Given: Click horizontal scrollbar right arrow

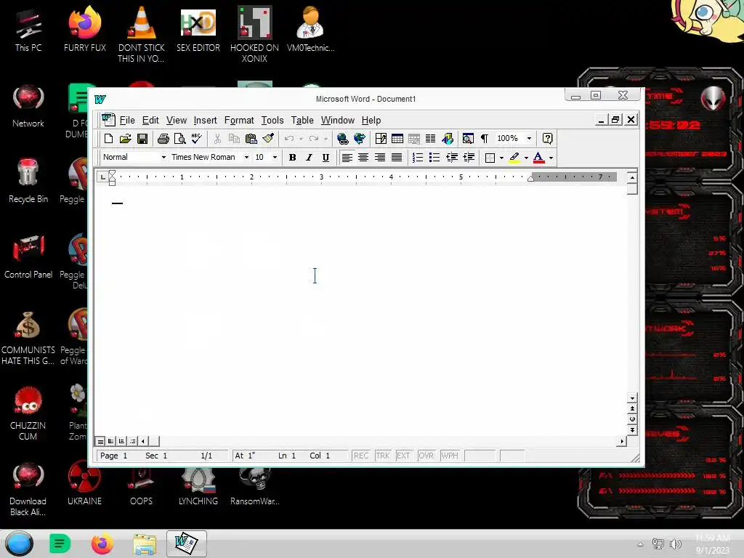Looking at the screenshot, I should pos(622,441).
